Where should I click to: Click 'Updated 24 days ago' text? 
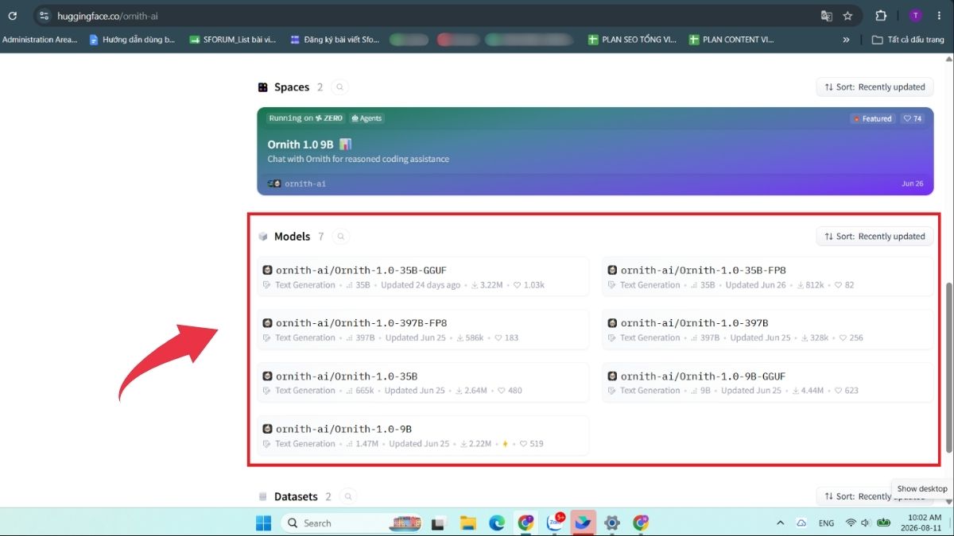(x=421, y=285)
